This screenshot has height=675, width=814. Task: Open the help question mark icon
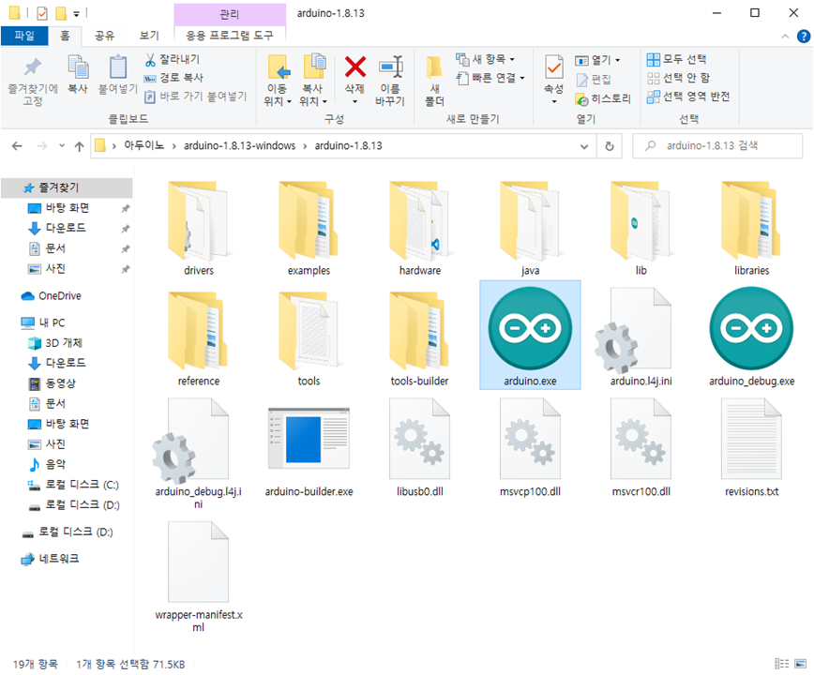(803, 37)
